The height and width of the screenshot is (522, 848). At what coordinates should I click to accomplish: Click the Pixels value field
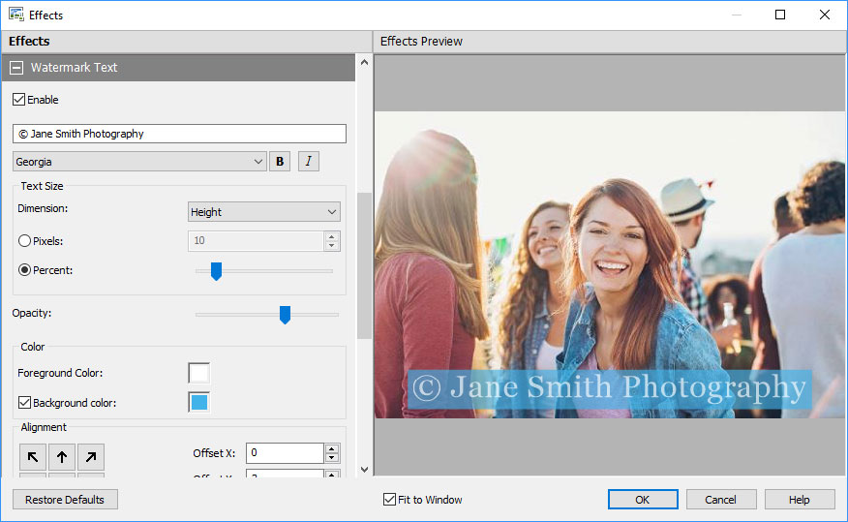256,241
